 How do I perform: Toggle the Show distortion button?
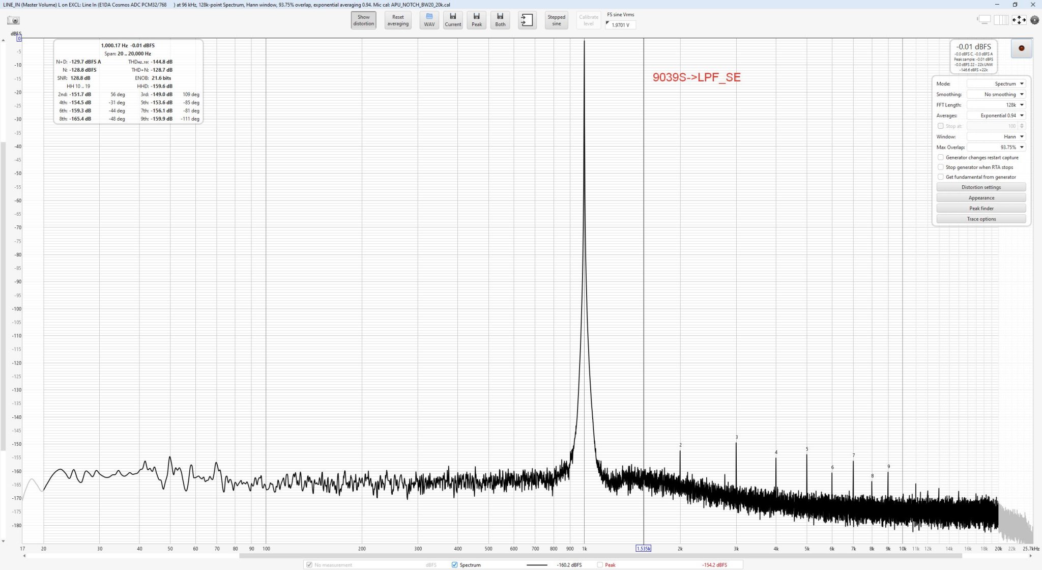click(363, 20)
